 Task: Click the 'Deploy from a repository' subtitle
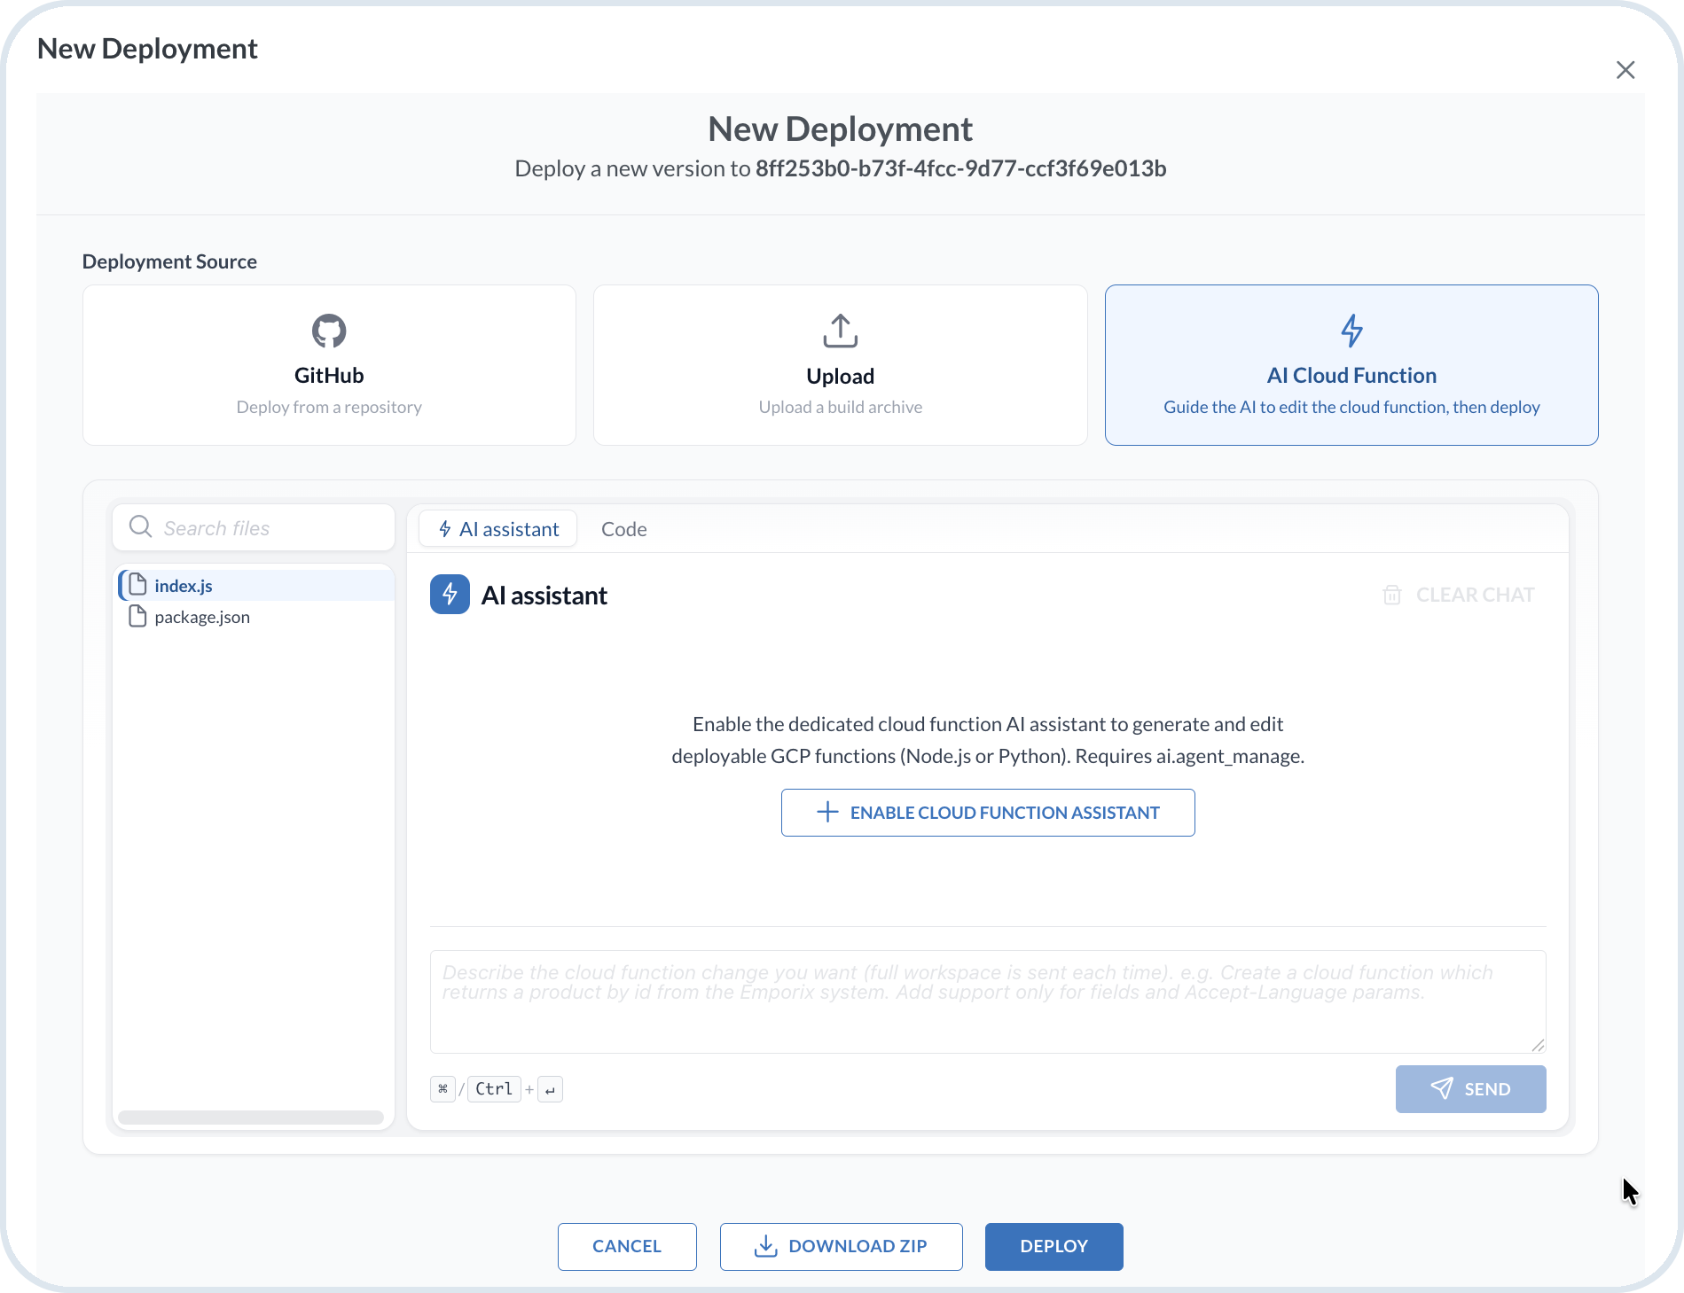329,407
